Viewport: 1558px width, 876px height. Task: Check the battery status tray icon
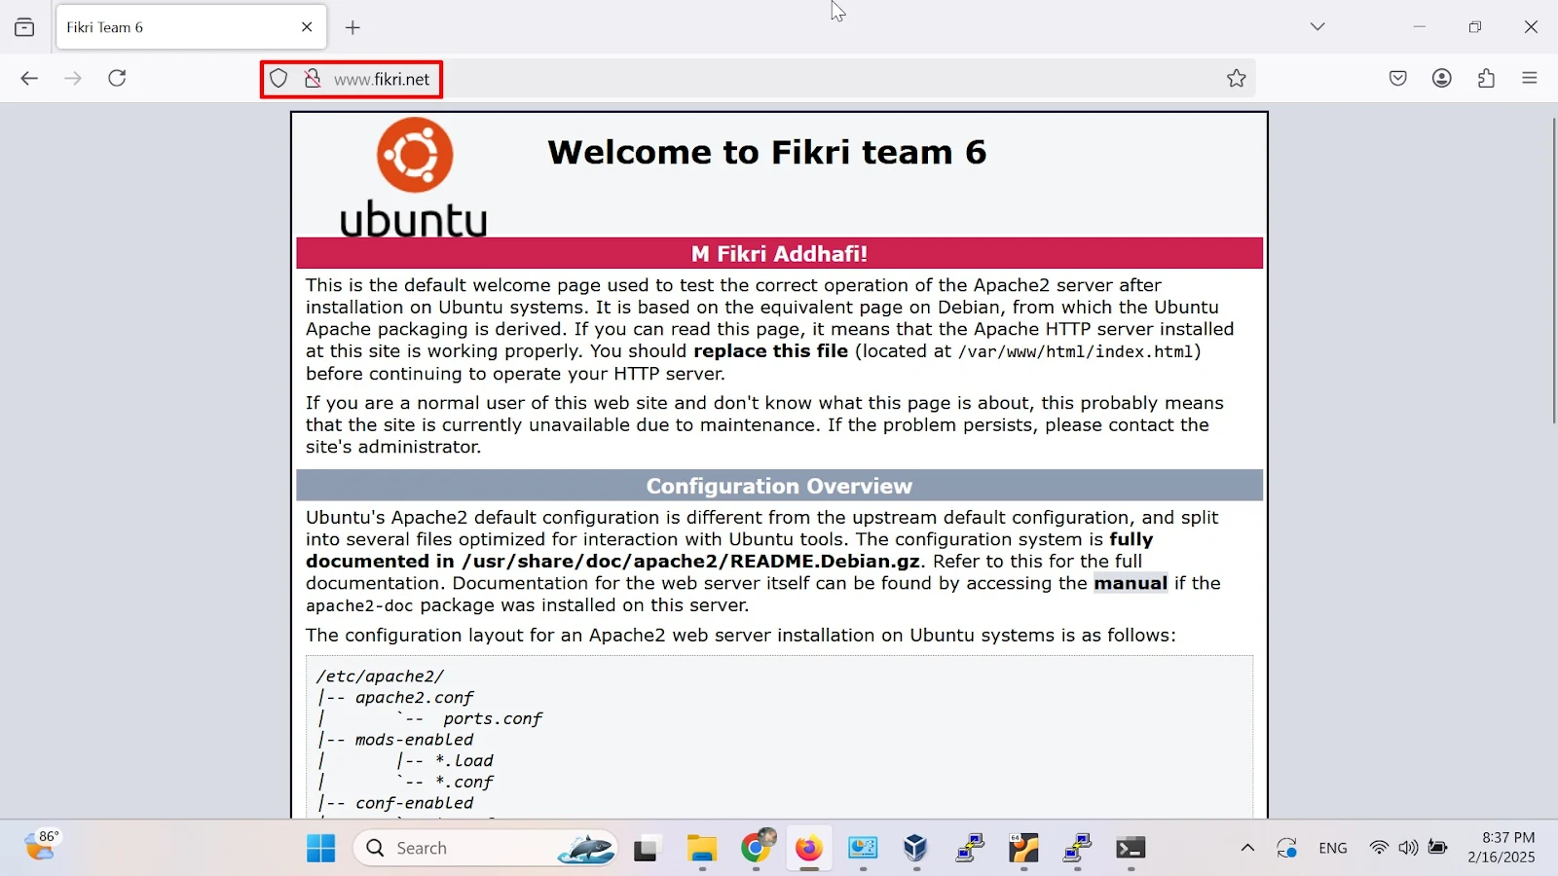click(1438, 848)
